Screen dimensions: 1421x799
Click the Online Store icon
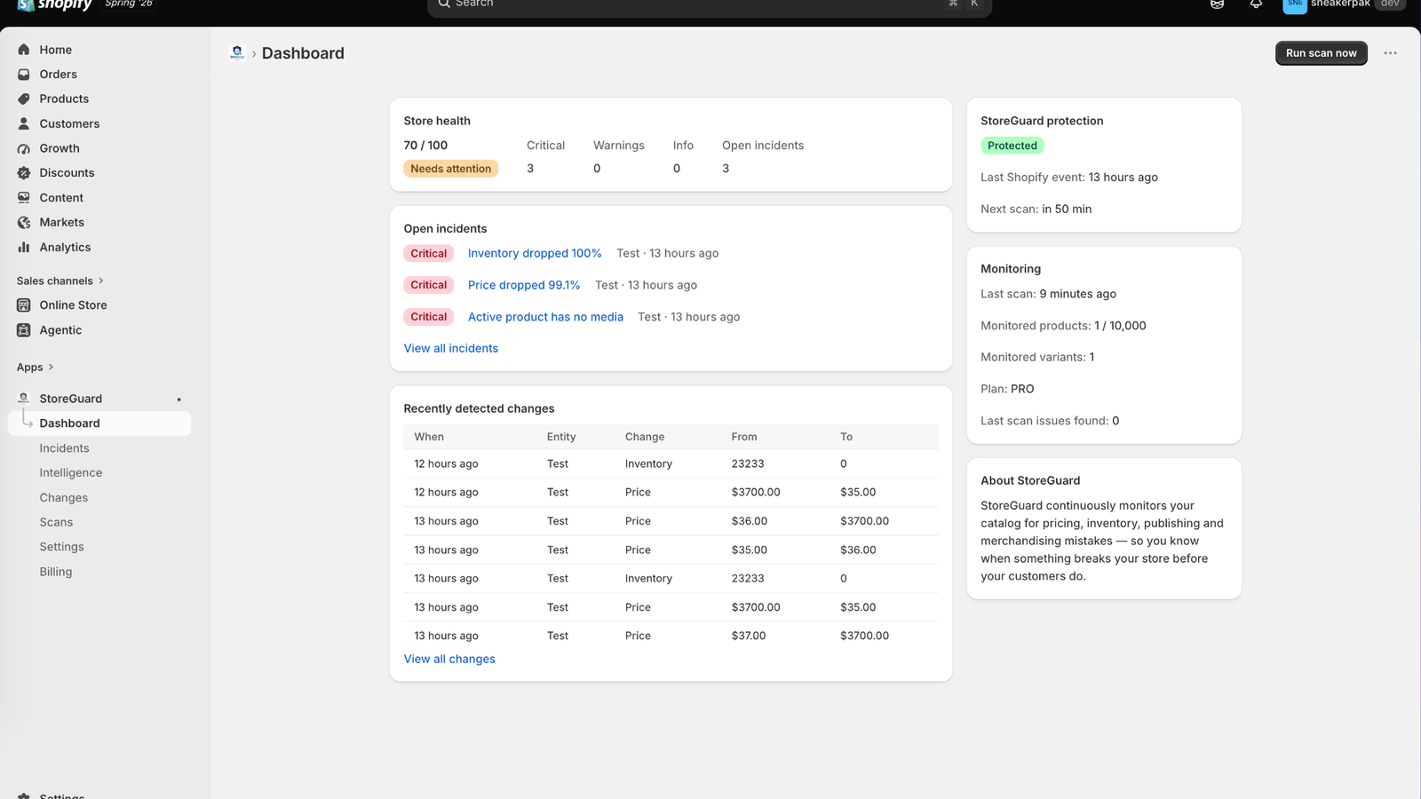coord(24,305)
